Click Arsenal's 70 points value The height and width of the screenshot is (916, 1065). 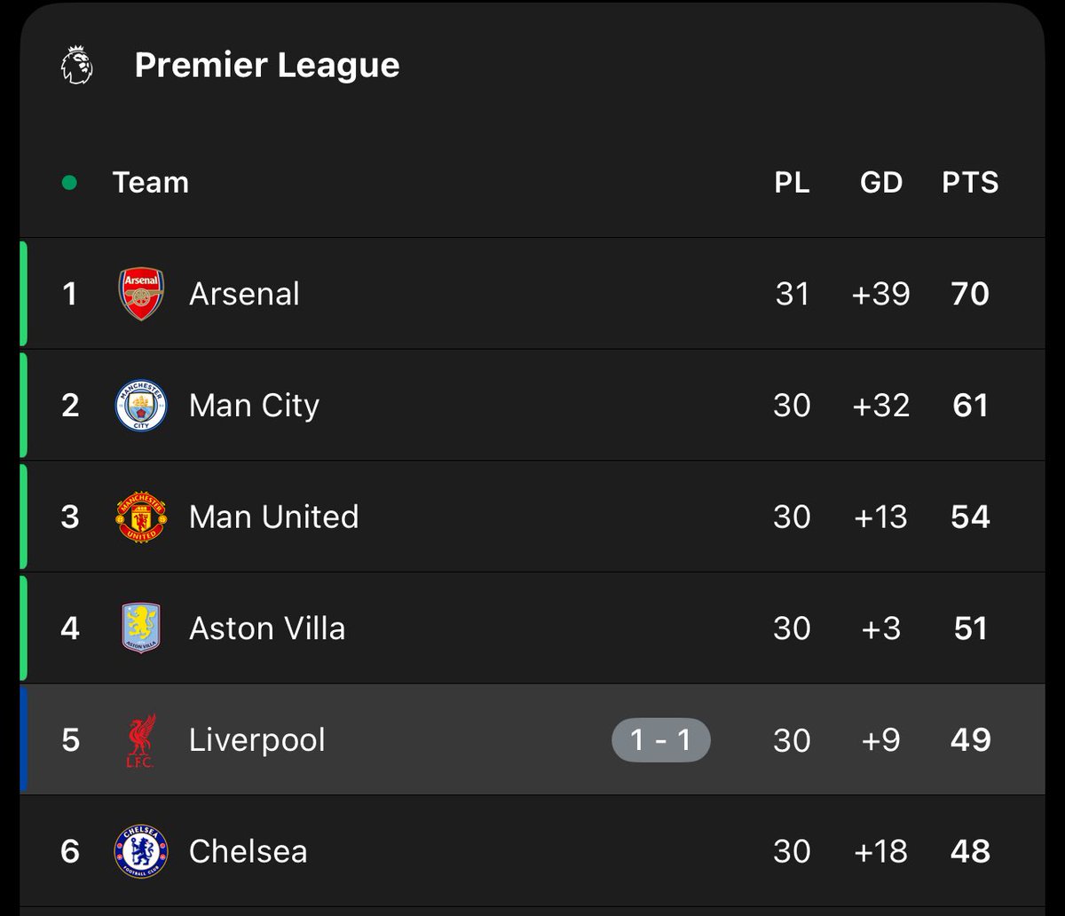[970, 294]
